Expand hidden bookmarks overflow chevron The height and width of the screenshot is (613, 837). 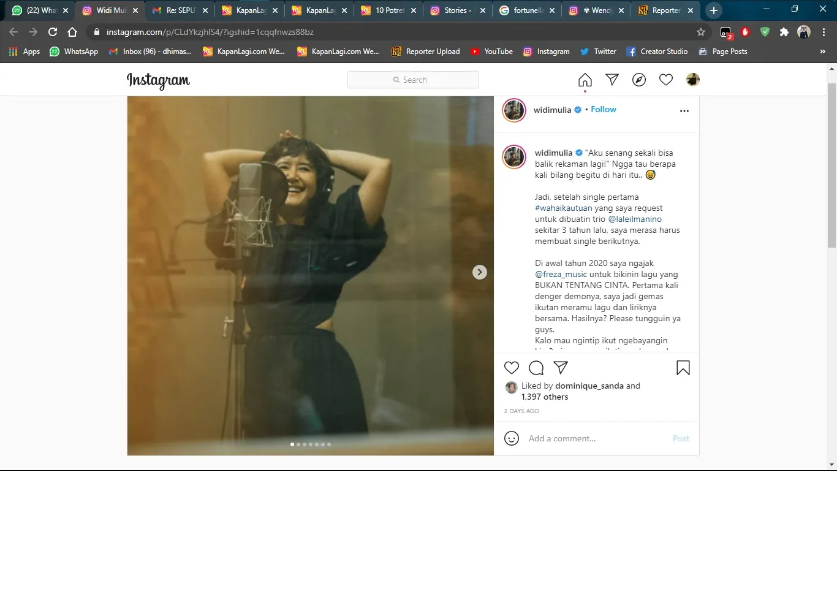822,51
